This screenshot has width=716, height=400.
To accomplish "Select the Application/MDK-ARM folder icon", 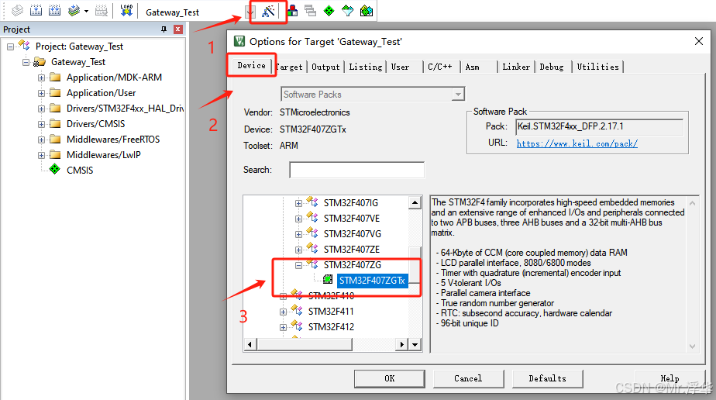I will click(x=55, y=78).
